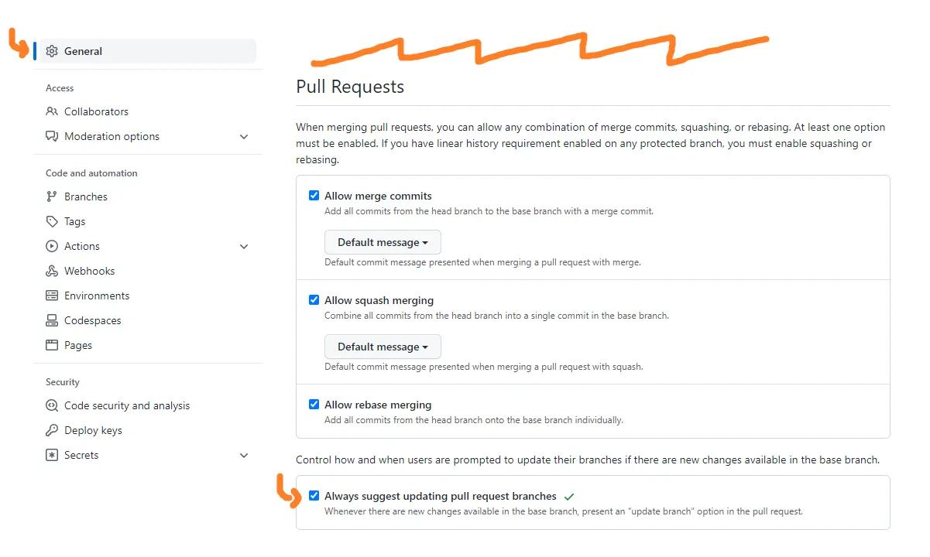Open merge commit Default message dropdown
Image resolution: width=930 pixels, height=557 pixels.
click(383, 242)
